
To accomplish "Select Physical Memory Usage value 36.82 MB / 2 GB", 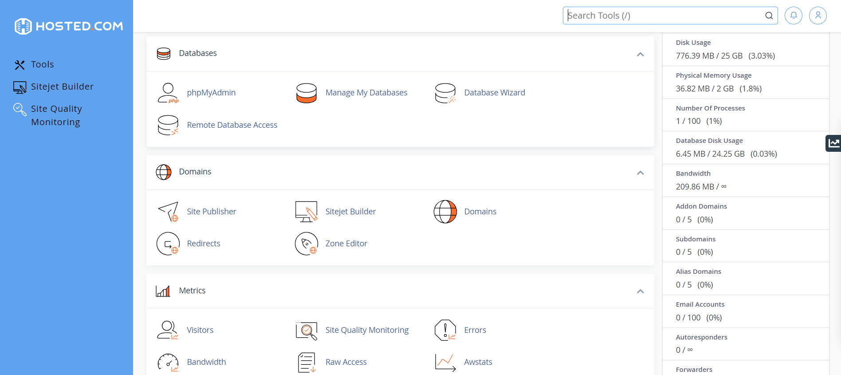I will (705, 89).
